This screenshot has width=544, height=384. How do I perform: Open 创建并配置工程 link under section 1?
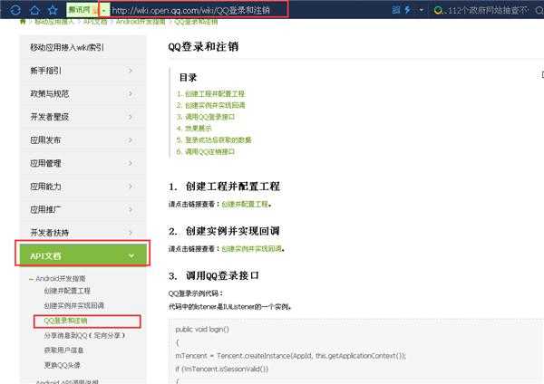(245, 204)
